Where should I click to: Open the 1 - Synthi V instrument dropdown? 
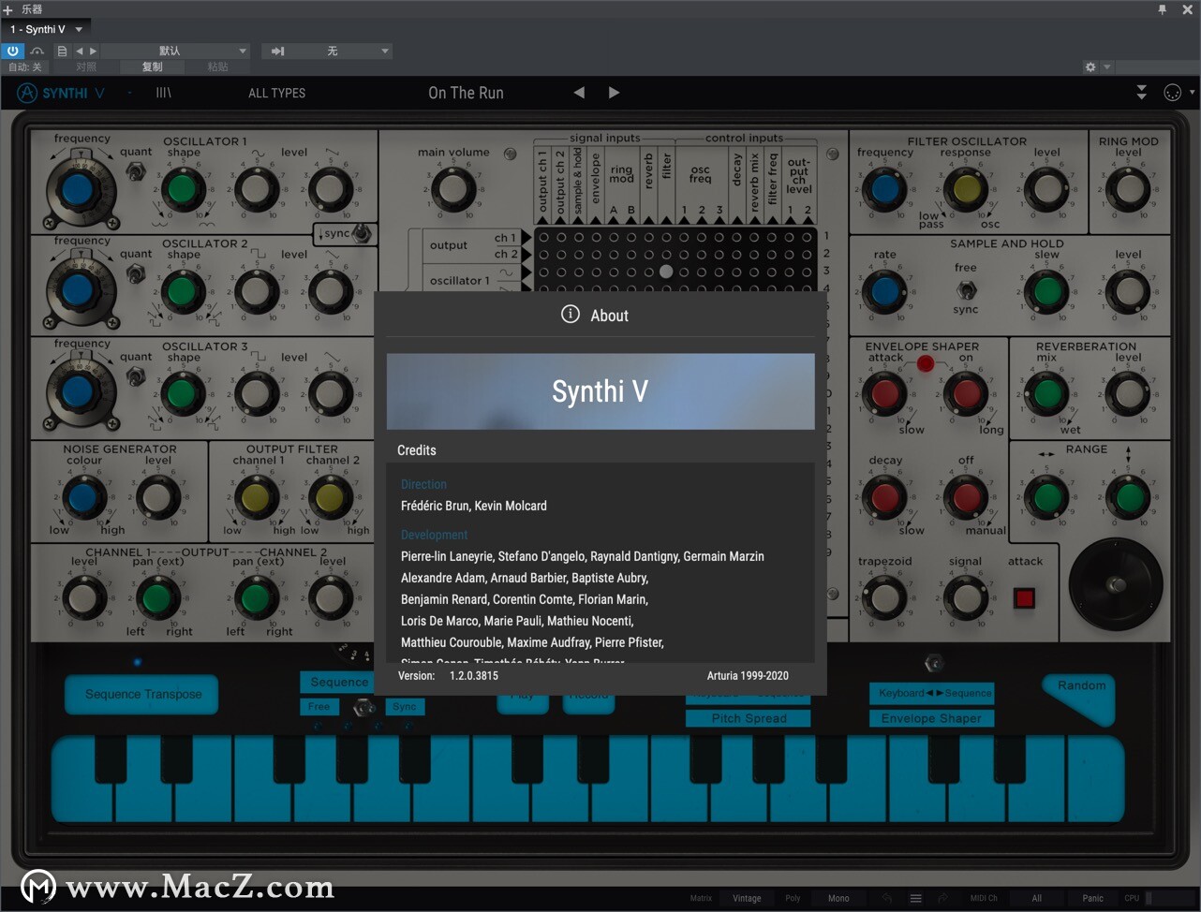(x=47, y=29)
